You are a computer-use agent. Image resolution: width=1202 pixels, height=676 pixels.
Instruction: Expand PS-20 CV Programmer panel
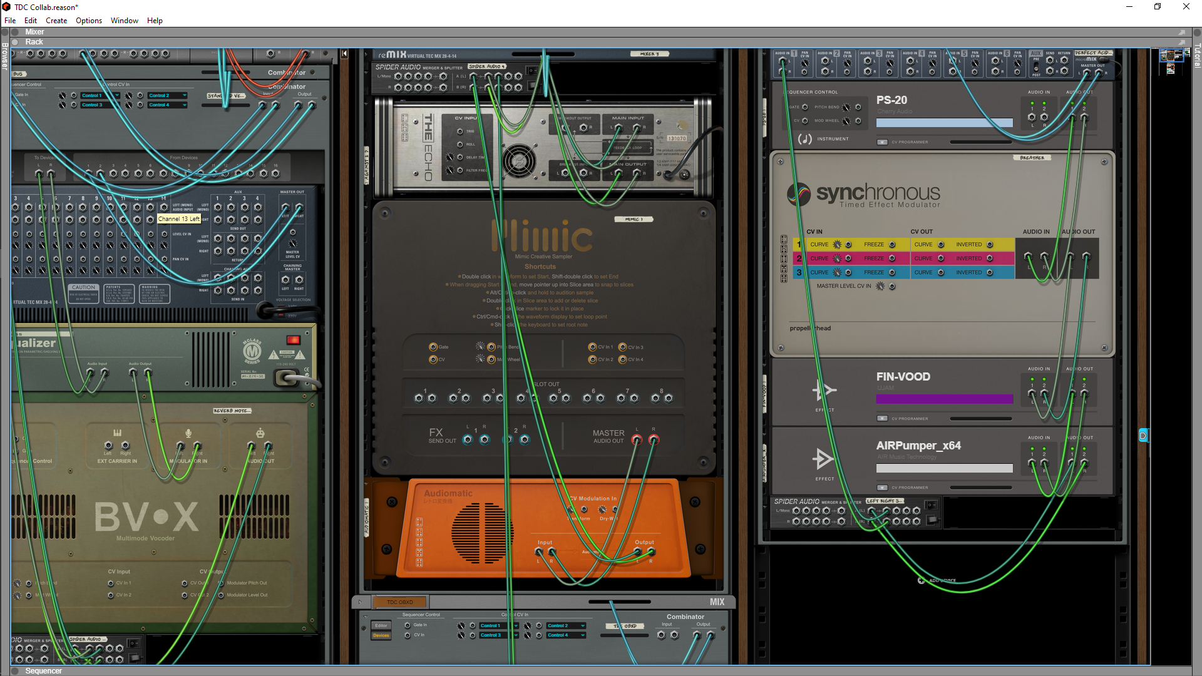pos(882,142)
